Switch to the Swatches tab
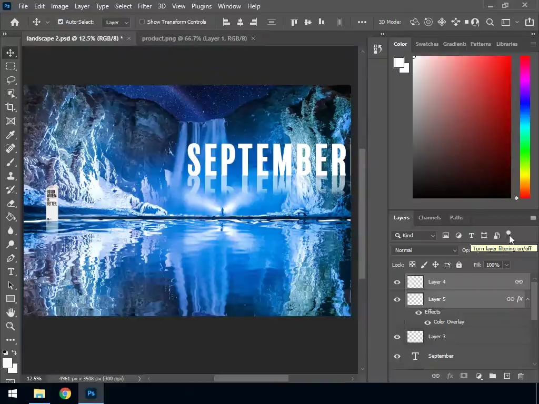Viewport: 539px width, 404px height. [427, 44]
